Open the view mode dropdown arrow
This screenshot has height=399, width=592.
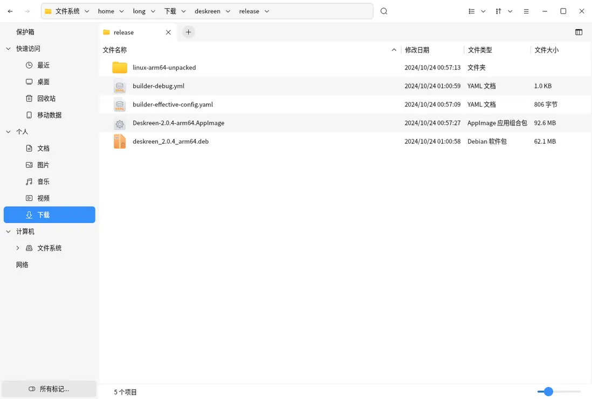(x=483, y=11)
